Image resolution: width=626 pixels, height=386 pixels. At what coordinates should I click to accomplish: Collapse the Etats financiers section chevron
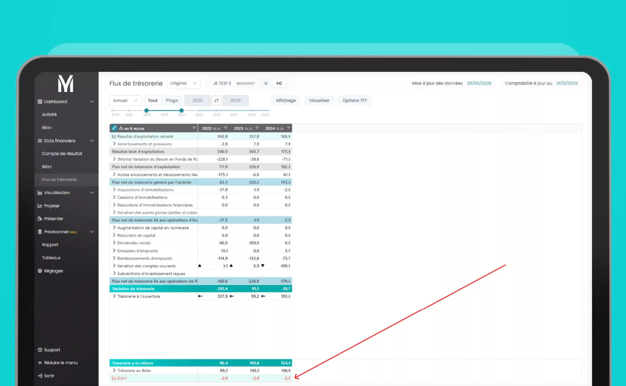(x=92, y=141)
